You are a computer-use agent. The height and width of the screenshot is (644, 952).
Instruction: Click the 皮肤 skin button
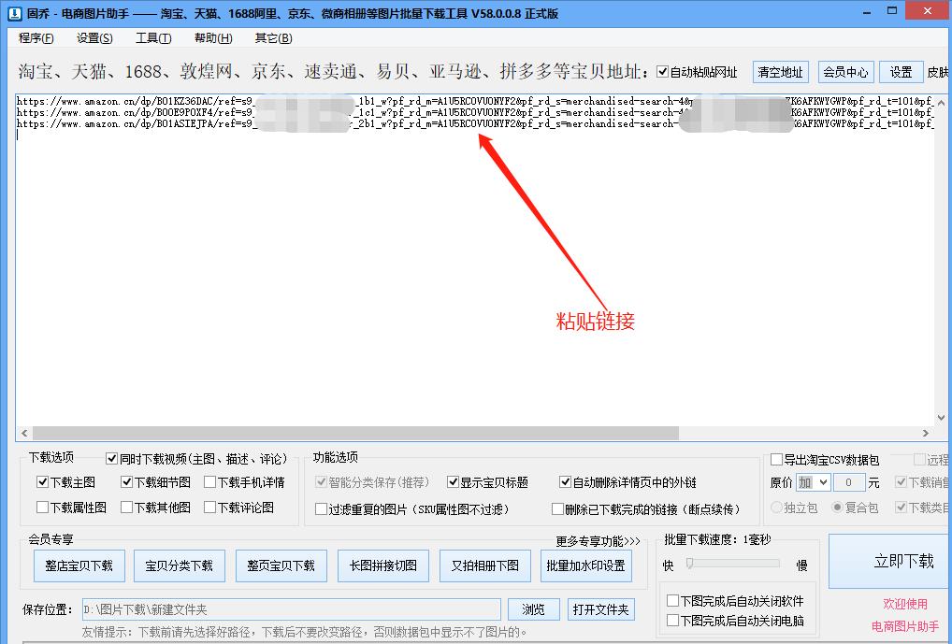(x=938, y=71)
